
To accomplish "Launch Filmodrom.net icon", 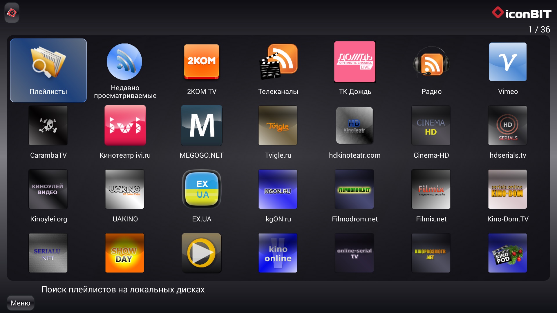I will [x=355, y=189].
